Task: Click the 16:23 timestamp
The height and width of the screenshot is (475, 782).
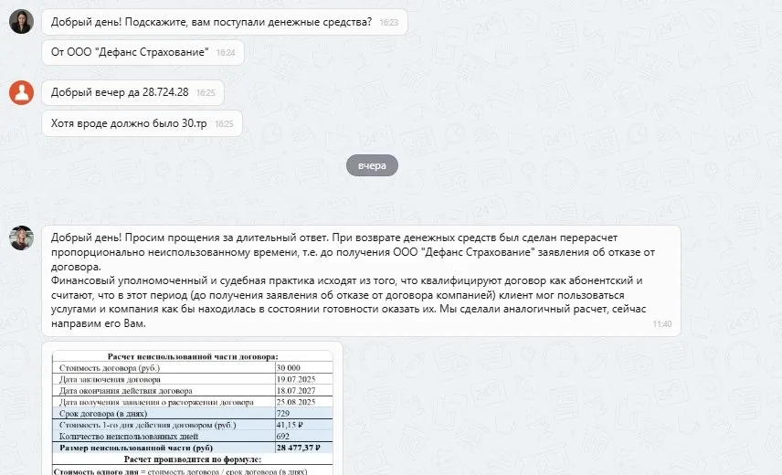Action: click(x=389, y=23)
